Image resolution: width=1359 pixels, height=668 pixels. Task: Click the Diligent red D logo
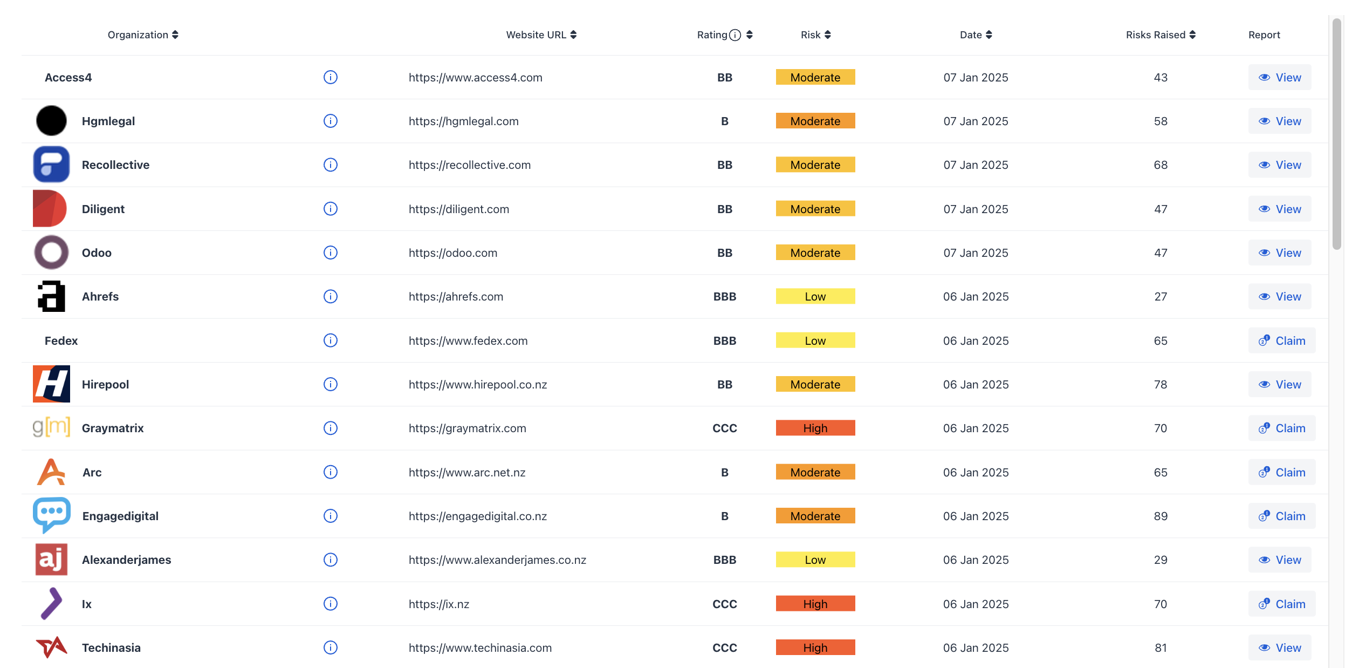tap(50, 209)
